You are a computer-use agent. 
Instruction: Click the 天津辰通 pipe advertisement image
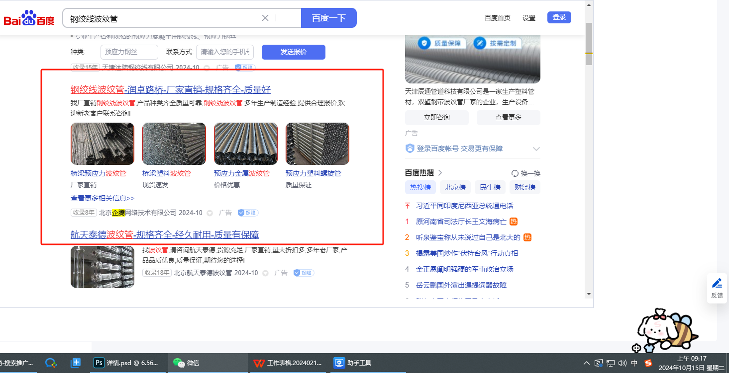coord(473,59)
